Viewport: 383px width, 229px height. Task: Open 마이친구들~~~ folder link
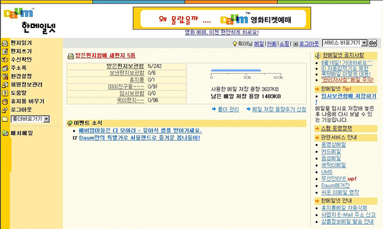point(126,87)
